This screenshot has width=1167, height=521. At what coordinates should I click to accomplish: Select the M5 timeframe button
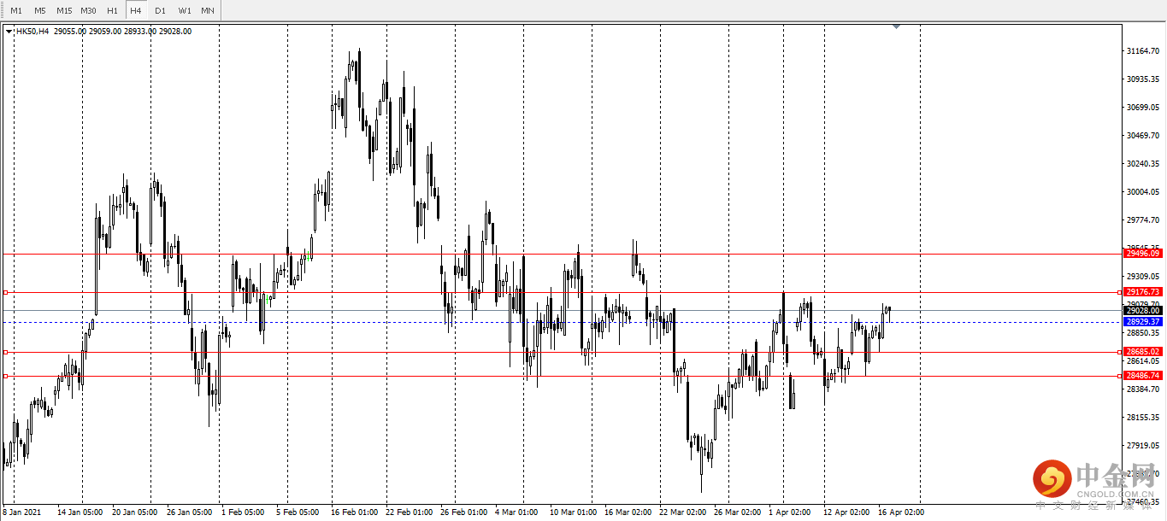tap(40, 10)
